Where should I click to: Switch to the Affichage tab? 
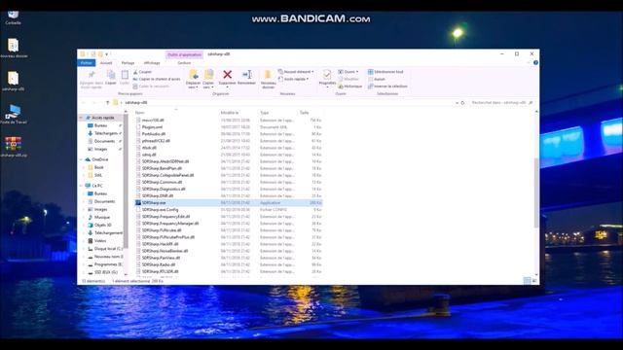(152, 62)
